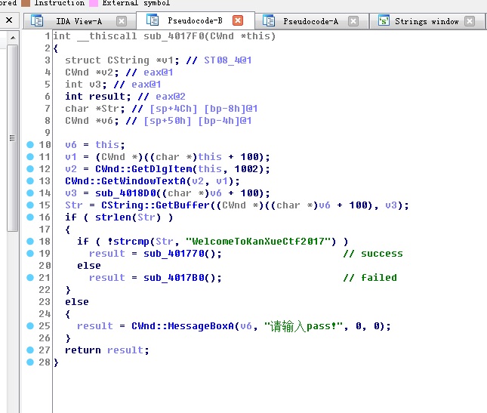The height and width of the screenshot is (413, 487).
Task: Toggle breakpoint dot on line 18
Action: click(30, 242)
